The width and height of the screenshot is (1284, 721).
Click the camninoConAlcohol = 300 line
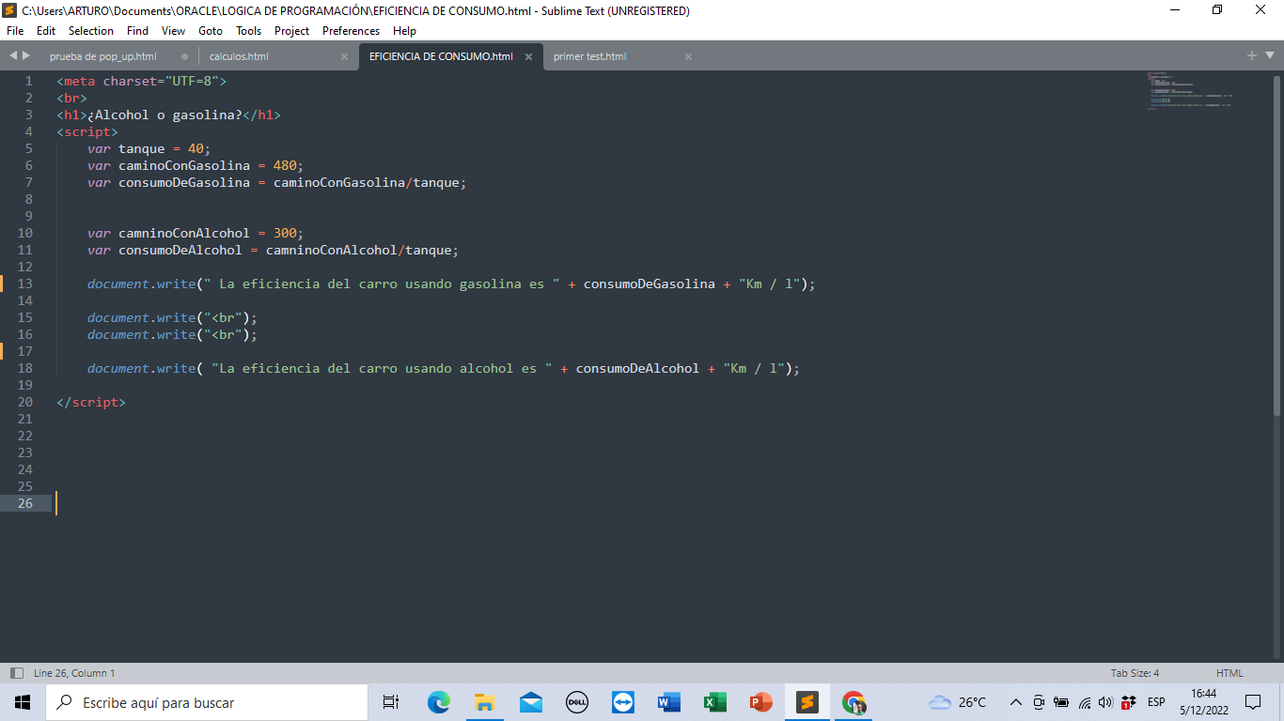click(196, 233)
